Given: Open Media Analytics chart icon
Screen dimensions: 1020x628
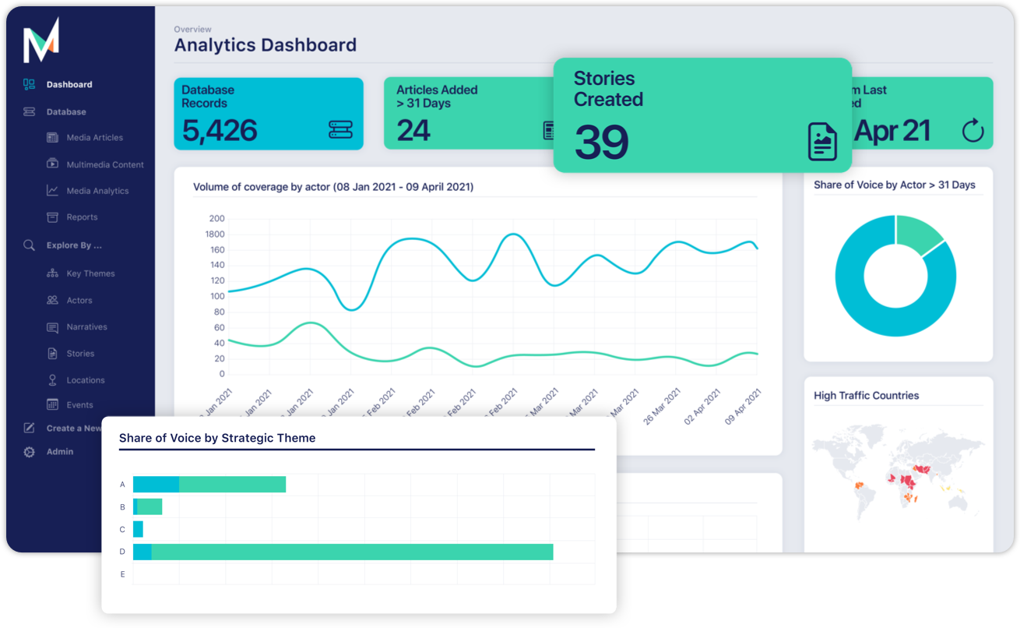Looking at the screenshot, I should pos(51,190).
